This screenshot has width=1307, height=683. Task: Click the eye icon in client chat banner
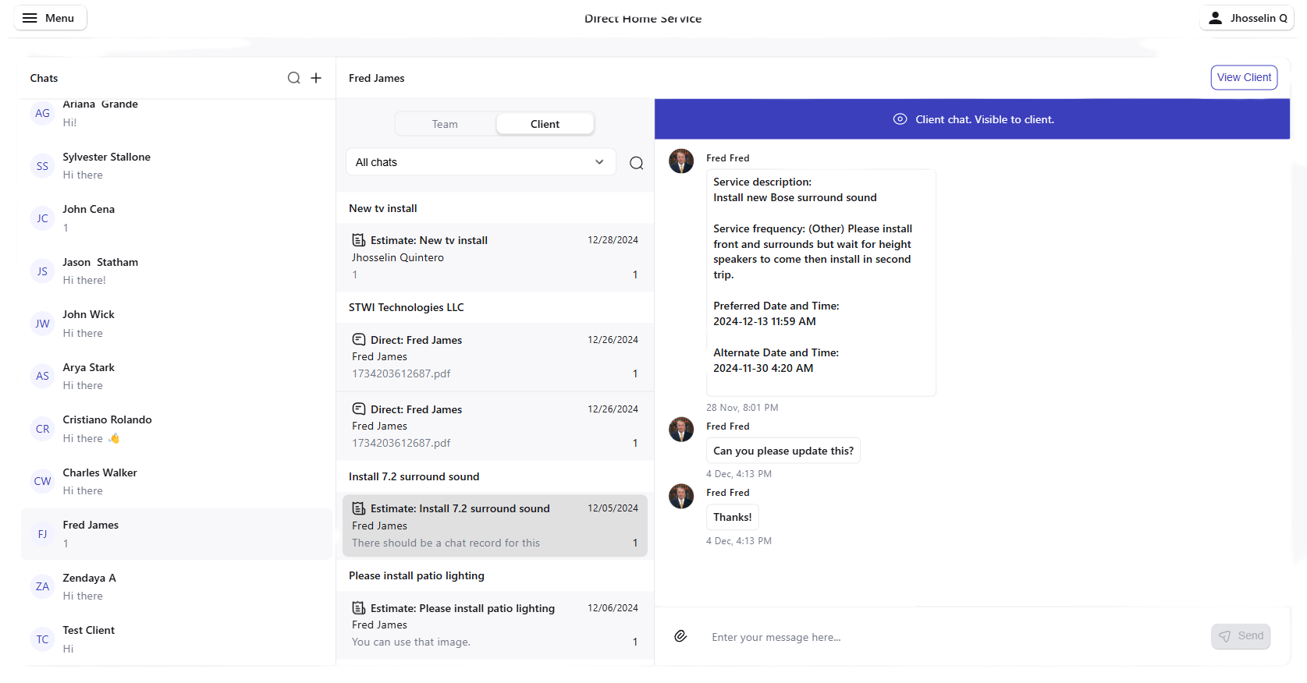pos(900,119)
